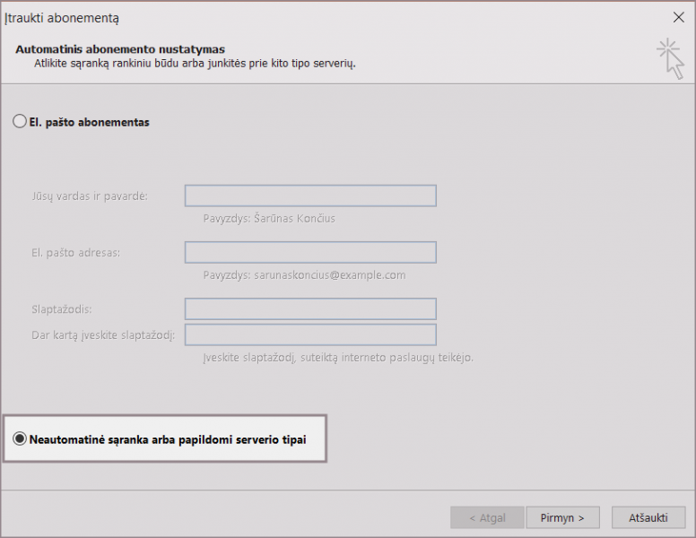The width and height of the screenshot is (696, 538).
Task: Click the Dar kartą įveskite slaptažodį label
Action: tap(102, 334)
